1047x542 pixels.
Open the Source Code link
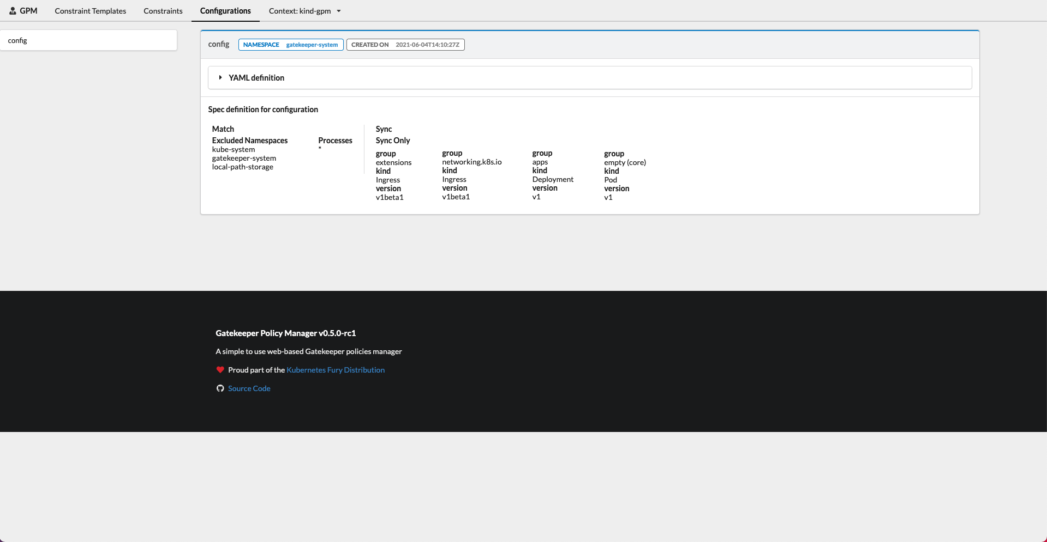249,388
